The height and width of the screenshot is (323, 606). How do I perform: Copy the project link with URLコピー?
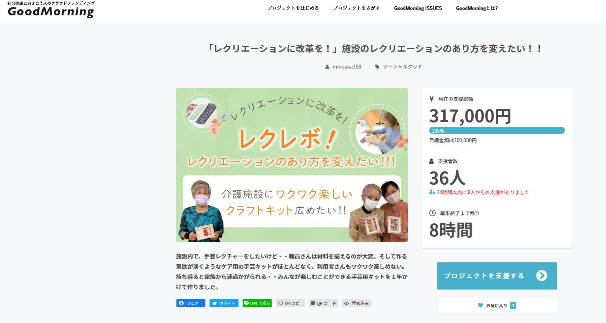point(291,303)
